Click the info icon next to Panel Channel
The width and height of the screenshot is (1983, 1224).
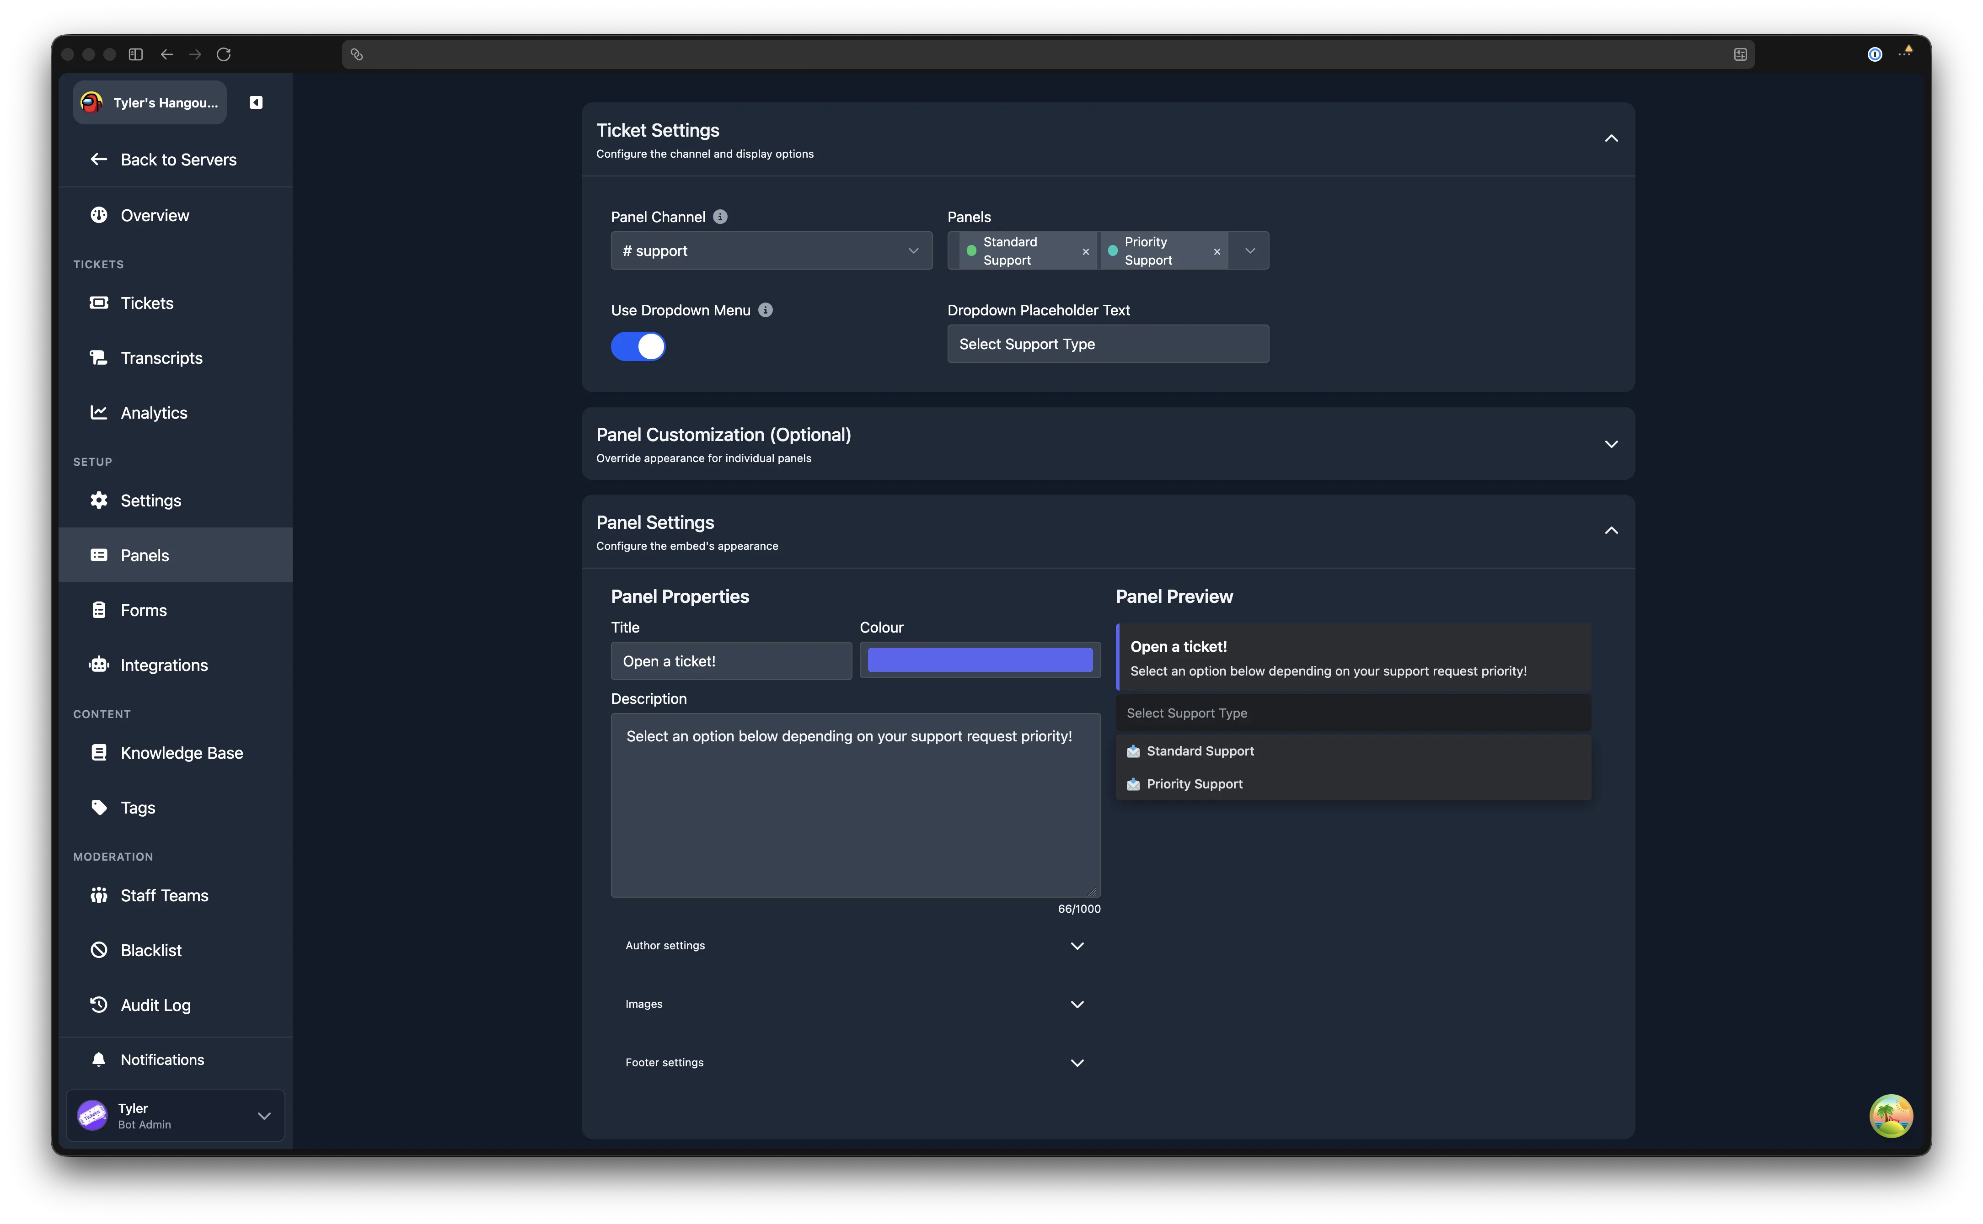[720, 216]
